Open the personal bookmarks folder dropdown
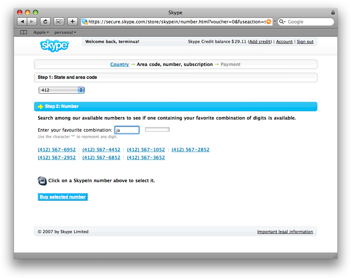The height and width of the screenshot is (278, 351). coord(65,32)
